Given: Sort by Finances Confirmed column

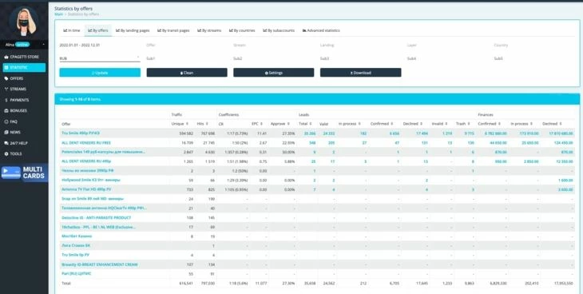Looking at the screenshot, I should pyautogui.click(x=490, y=124).
